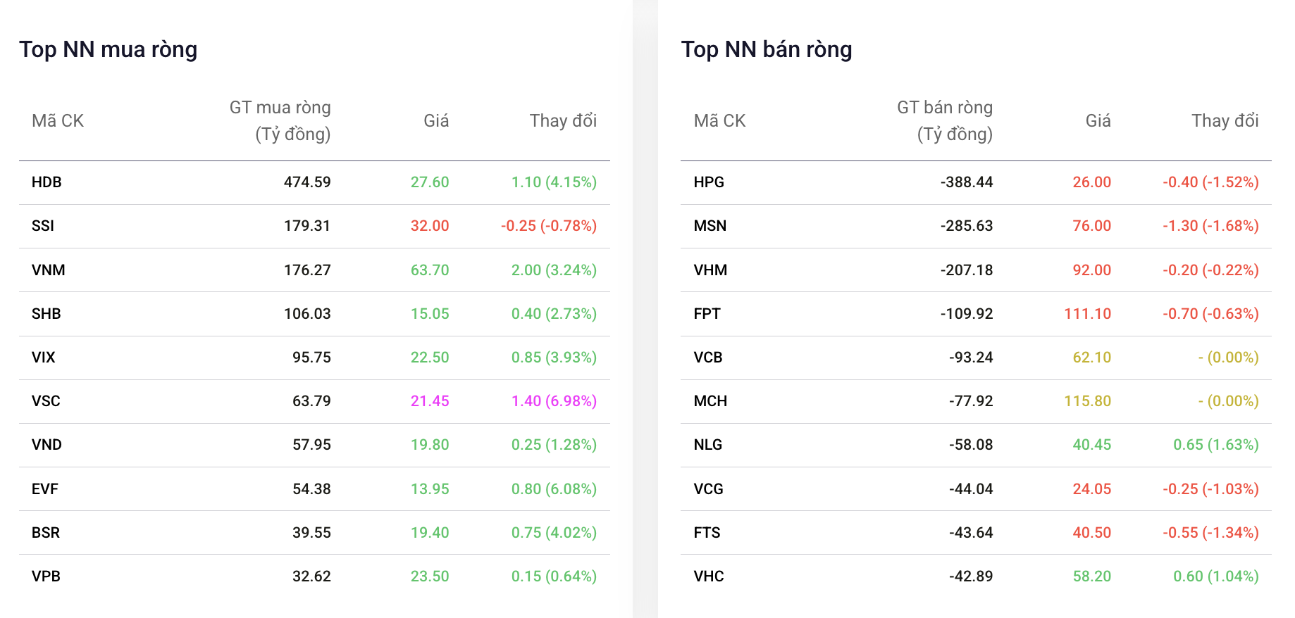
Task: Click EVF stock symbol
Action: [45, 489]
